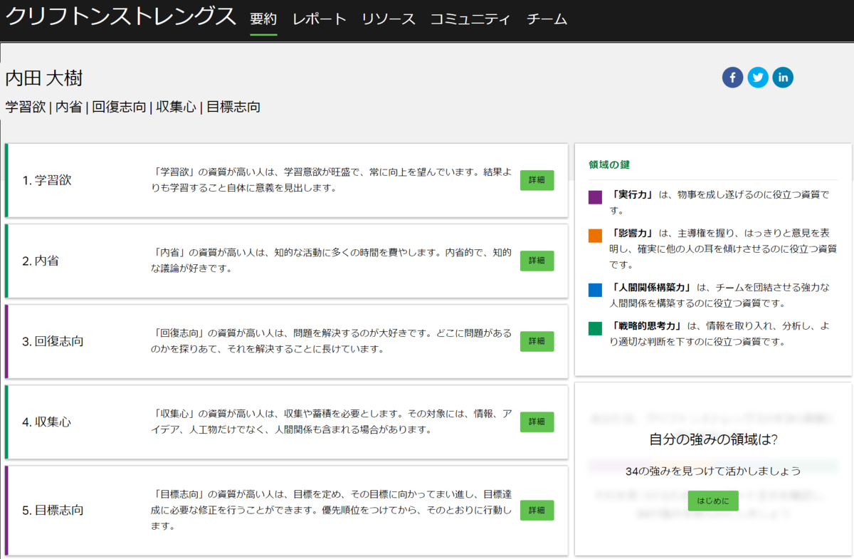Click the 領域の鍵 heading
The image size is (854, 559).
[609, 164]
